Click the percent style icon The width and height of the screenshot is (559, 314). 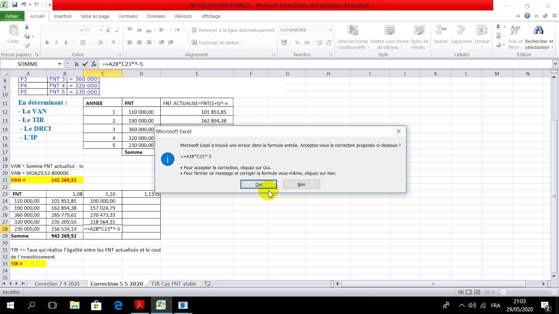pyautogui.click(x=297, y=43)
